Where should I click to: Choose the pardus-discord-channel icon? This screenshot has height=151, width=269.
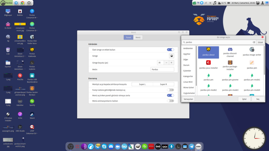[230, 52]
